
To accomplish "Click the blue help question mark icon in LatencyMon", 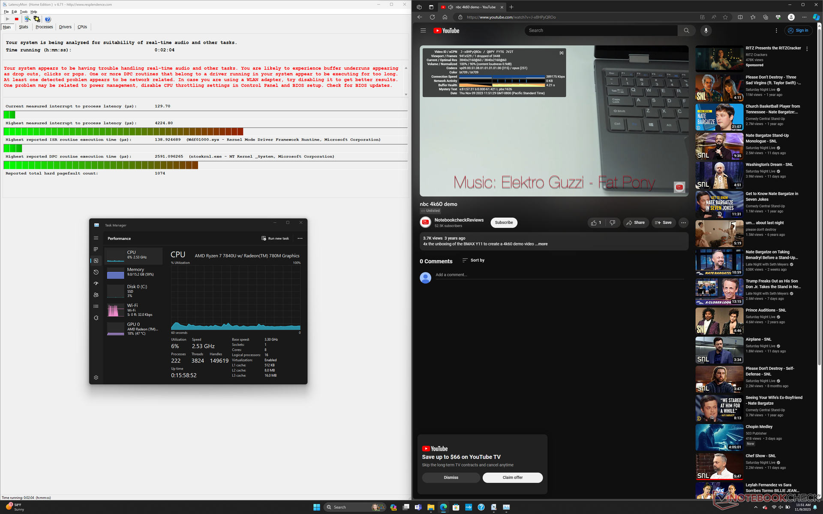I will click(48, 19).
